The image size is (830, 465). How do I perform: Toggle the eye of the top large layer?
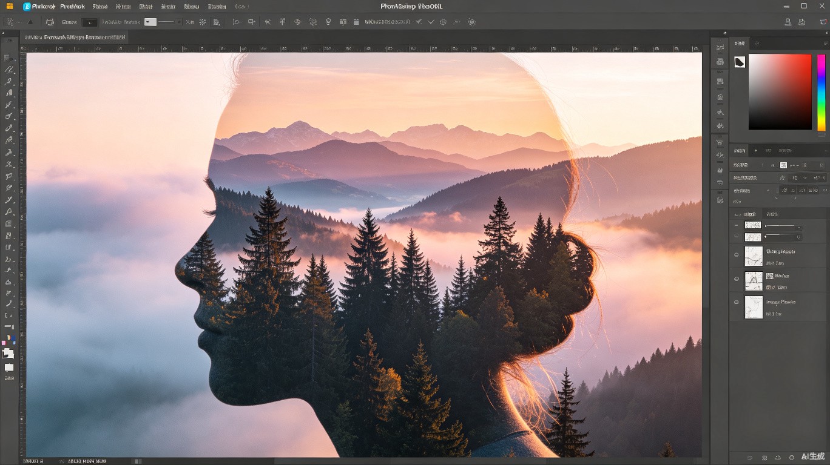point(737,256)
